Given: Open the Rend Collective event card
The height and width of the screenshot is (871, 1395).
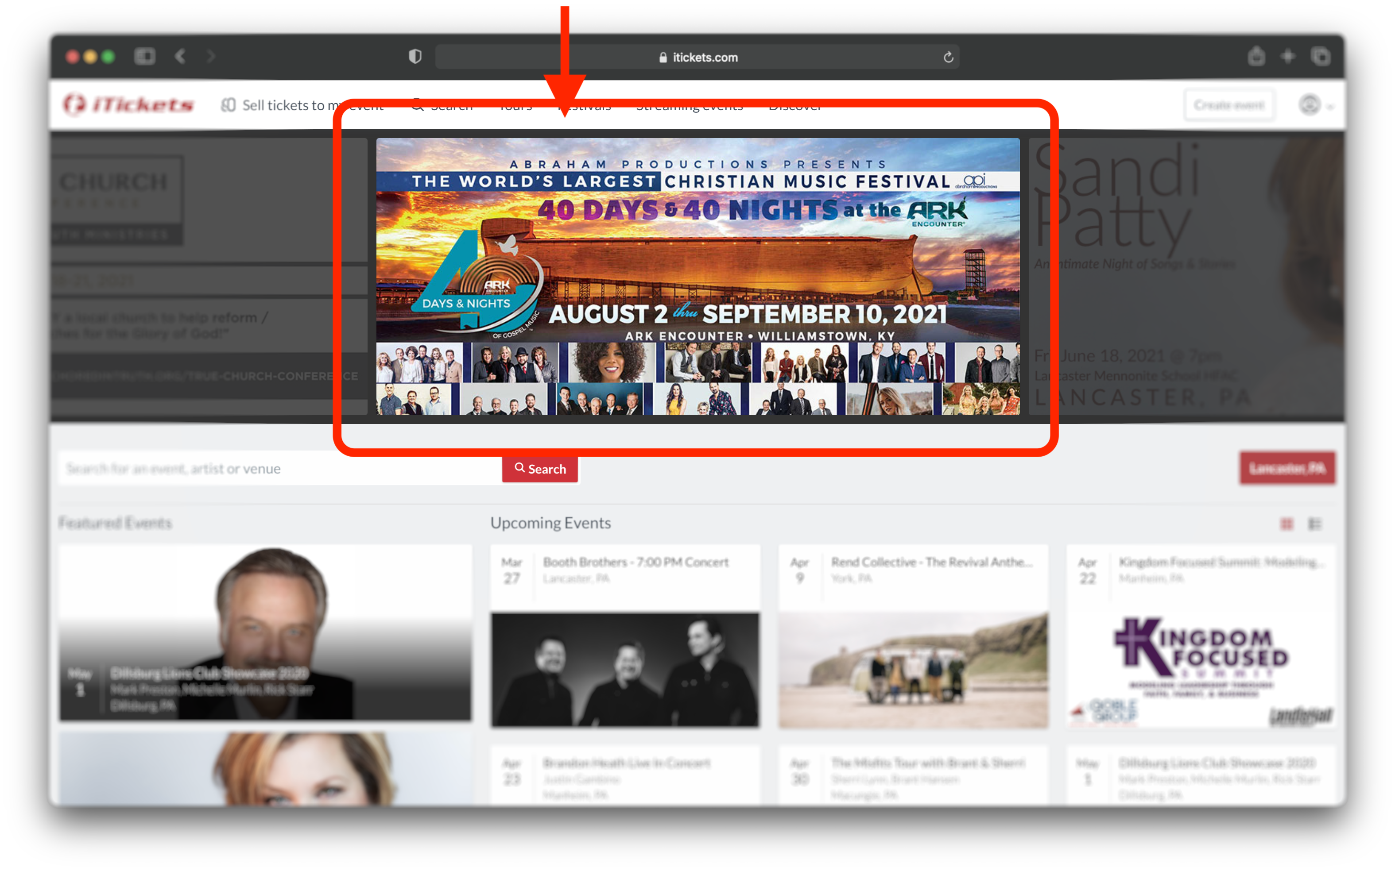Looking at the screenshot, I should point(914,636).
